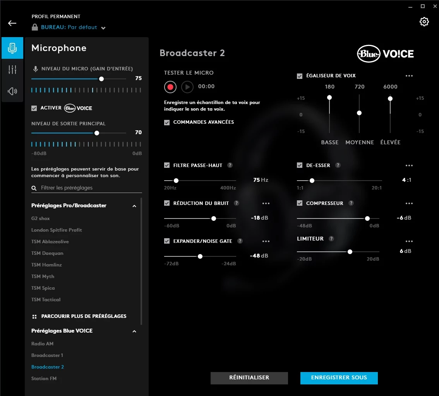Select the TSM Ablazeolive preset
Image resolution: width=439 pixels, height=396 pixels.
click(50, 242)
